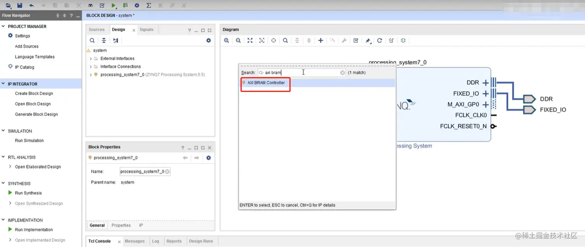Expand the Interface Connections tree node
The height and width of the screenshot is (247, 585).
tap(91, 67)
